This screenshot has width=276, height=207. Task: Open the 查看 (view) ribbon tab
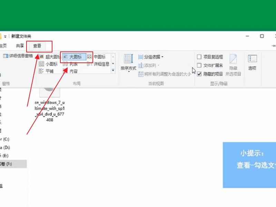point(36,46)
